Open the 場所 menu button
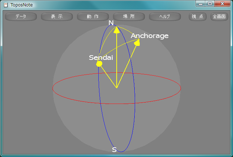Image resolution: width=233 pixels, height=157 pixels. point(129,16)
